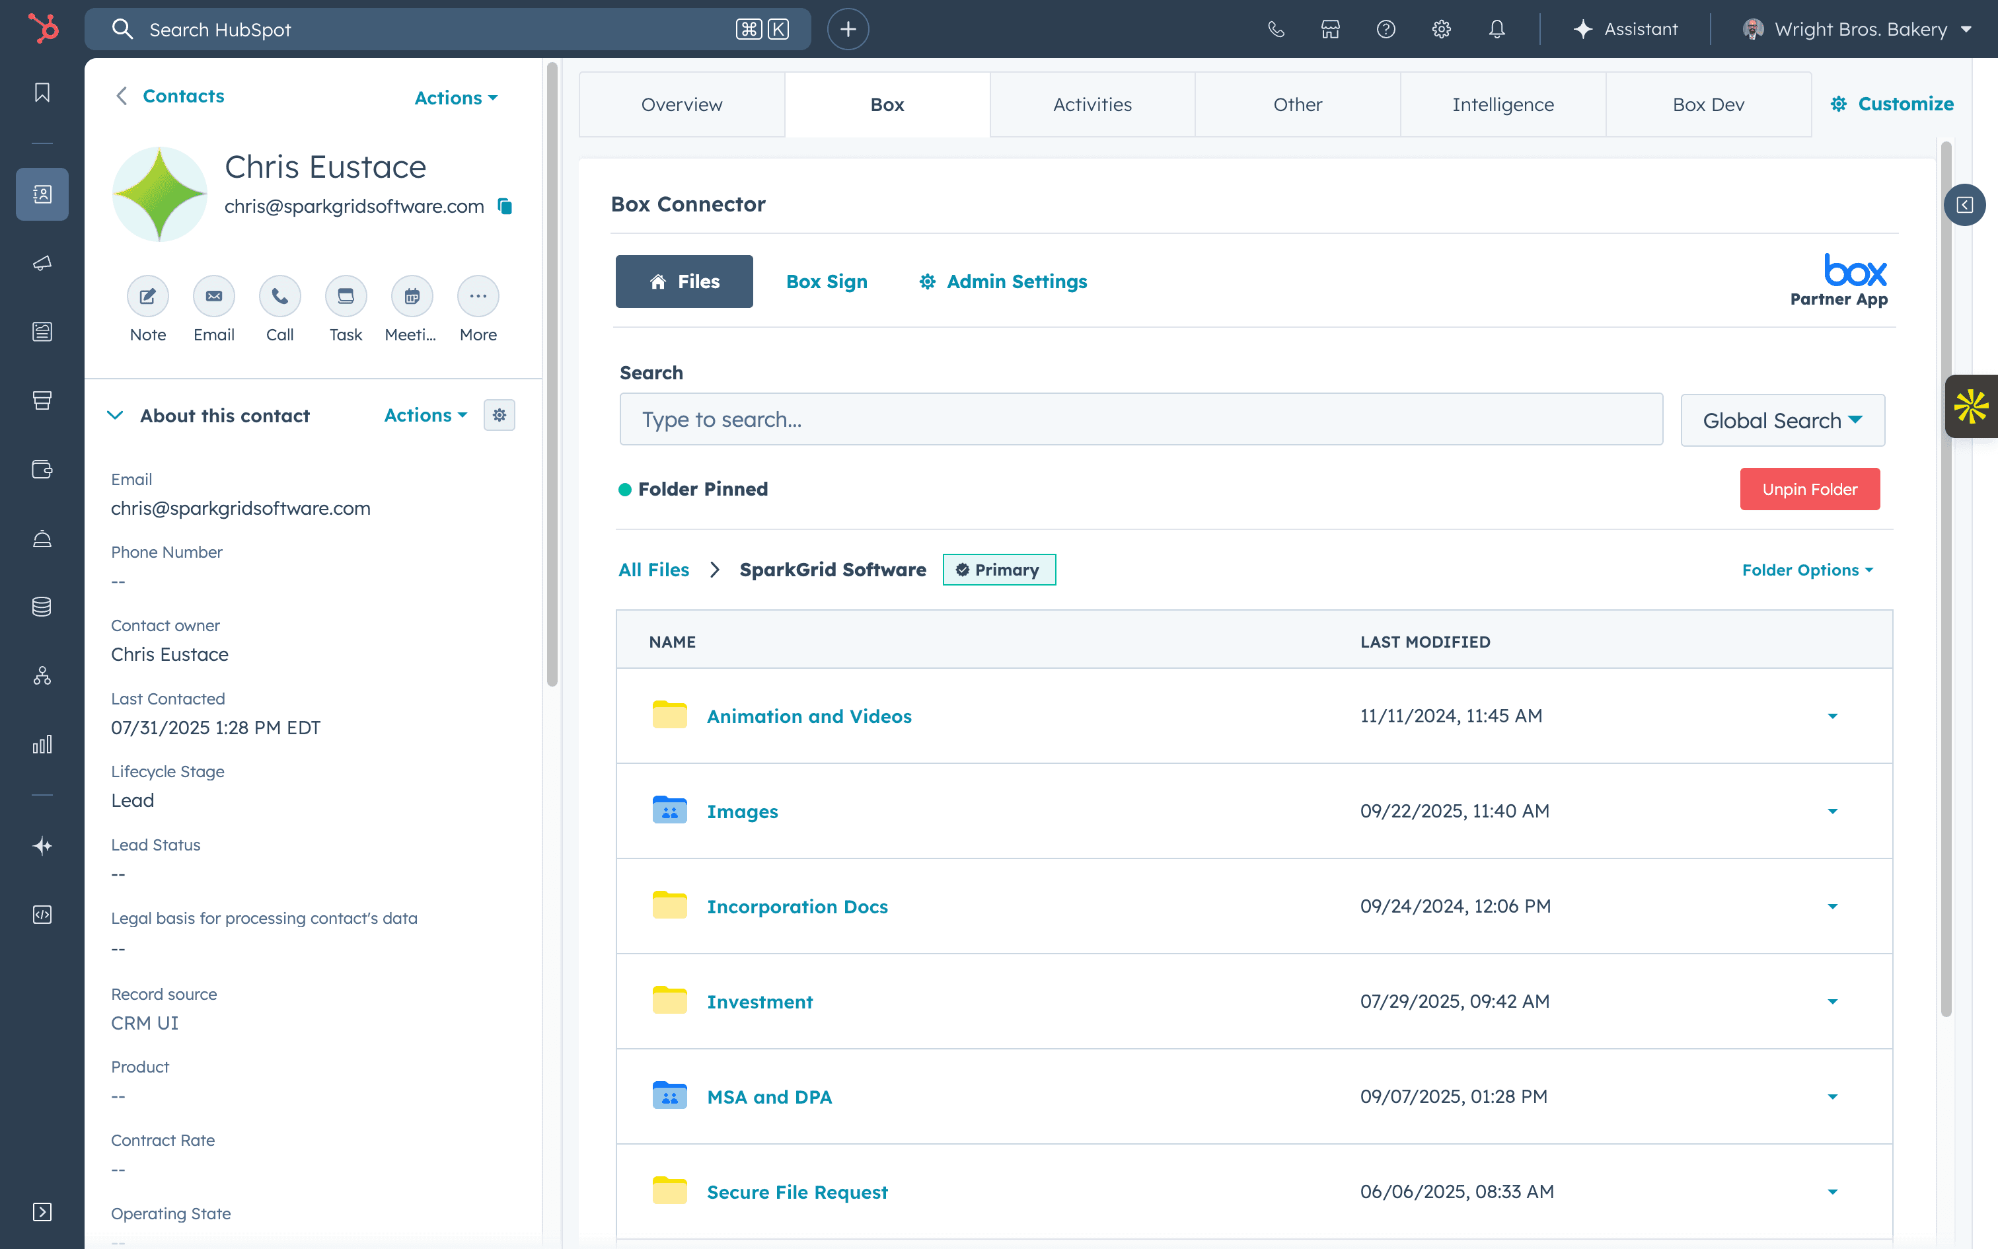Click the Unpin Folder button

point(1810,489)
